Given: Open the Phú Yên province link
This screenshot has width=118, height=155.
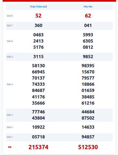Looking at the screenshot, I should 88,7.
